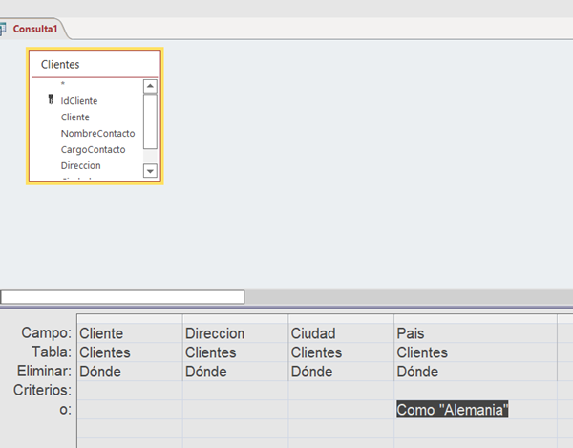Select the Cliente field in table list
This screenshot has height=448, width=573.
(74, 117)
